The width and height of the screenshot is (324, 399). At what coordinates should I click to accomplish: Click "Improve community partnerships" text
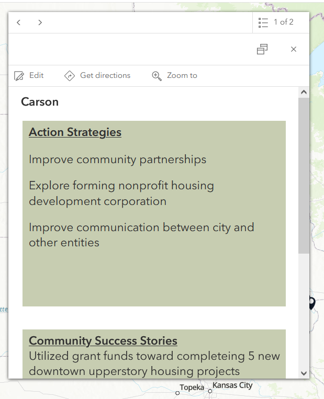coord(118,159)
